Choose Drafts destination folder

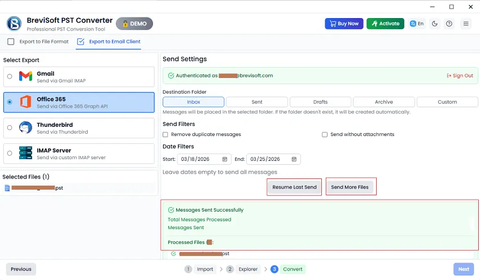pyautogui.click(x=320, y=102)
